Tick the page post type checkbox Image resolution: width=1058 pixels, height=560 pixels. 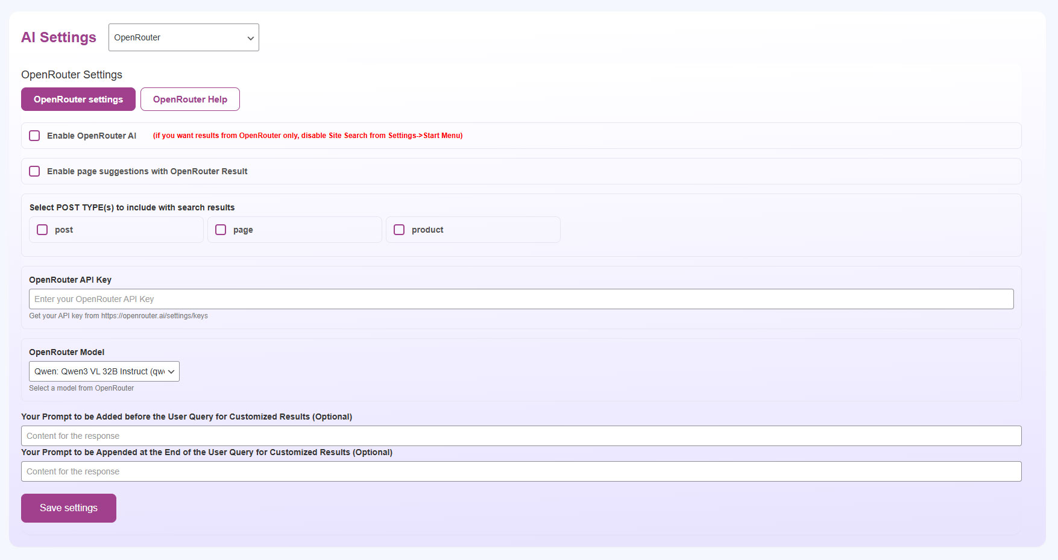(221, 230)
